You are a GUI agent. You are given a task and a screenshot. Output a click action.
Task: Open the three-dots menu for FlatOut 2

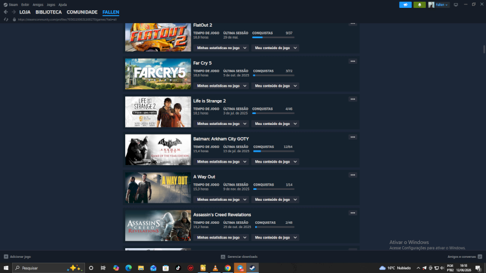353,24
